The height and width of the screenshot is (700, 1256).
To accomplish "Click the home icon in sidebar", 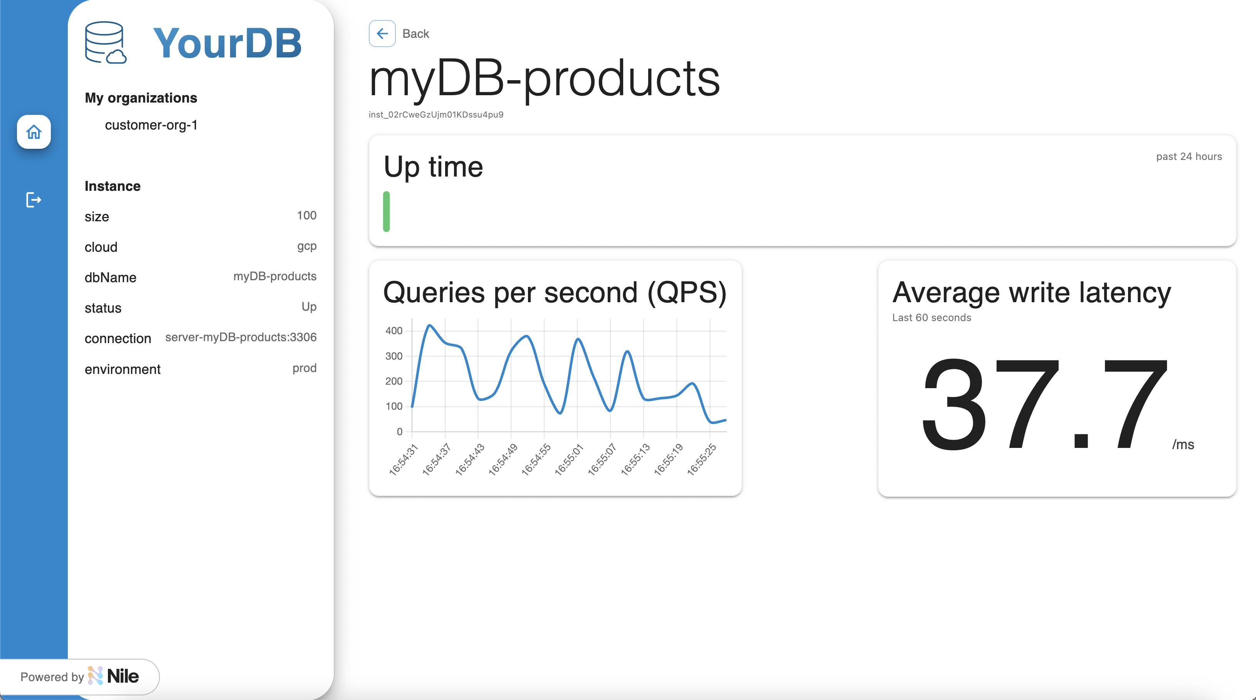I will 34,132.
